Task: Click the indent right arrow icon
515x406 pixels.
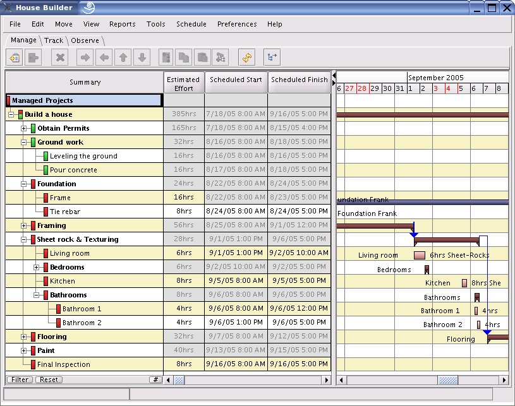Action: coord(85,57)
